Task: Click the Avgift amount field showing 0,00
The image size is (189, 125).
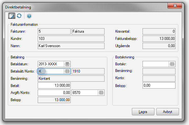Action: (x=54, y=93)
